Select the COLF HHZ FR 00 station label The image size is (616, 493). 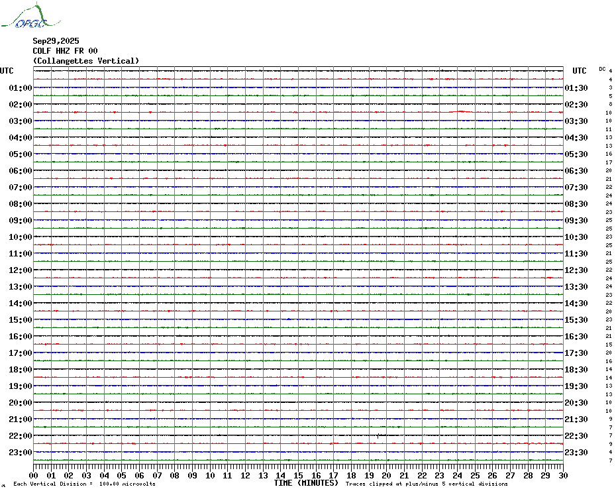pyautogui.click(x=65, y=51)
